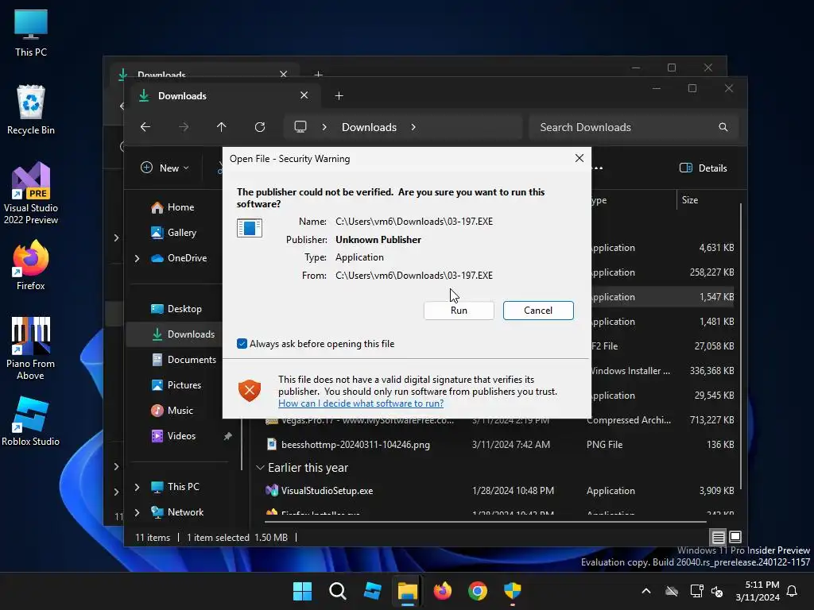
Task: Open Firefox from the taskbar
Action: [x=442, y=591]
